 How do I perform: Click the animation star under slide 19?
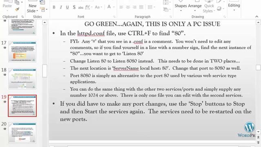pyautogui.click(x=4, y=102)
